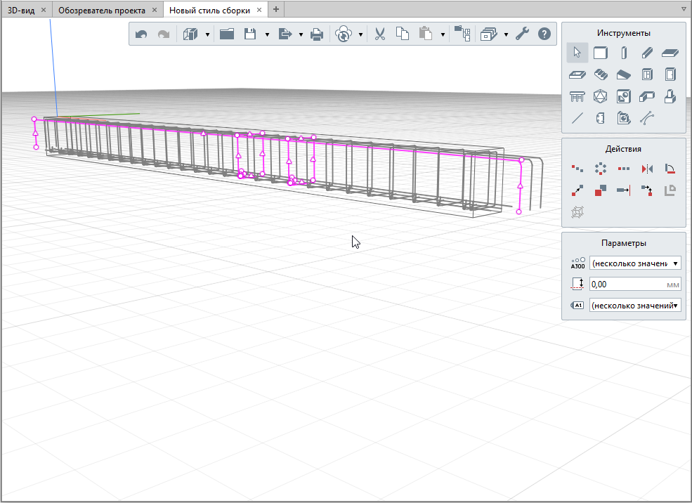Select the Window tool icon

point(647,75)
